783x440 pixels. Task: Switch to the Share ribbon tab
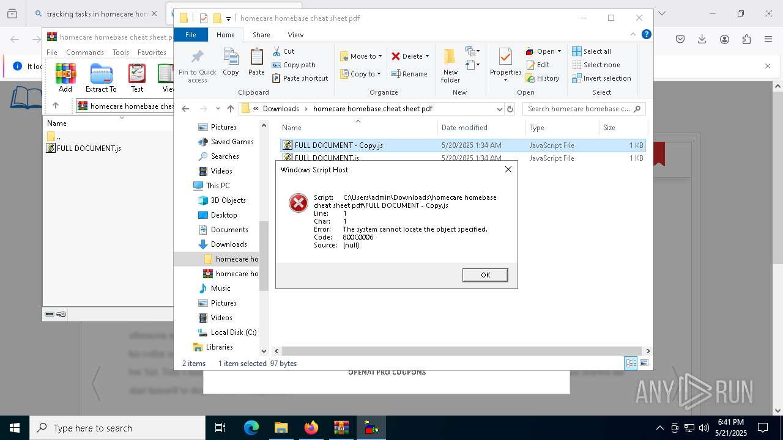pyautogui.click(x=261, y=35)
